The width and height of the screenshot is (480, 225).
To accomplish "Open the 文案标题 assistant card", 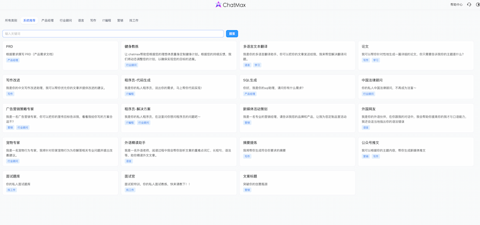I will point(297,183).
